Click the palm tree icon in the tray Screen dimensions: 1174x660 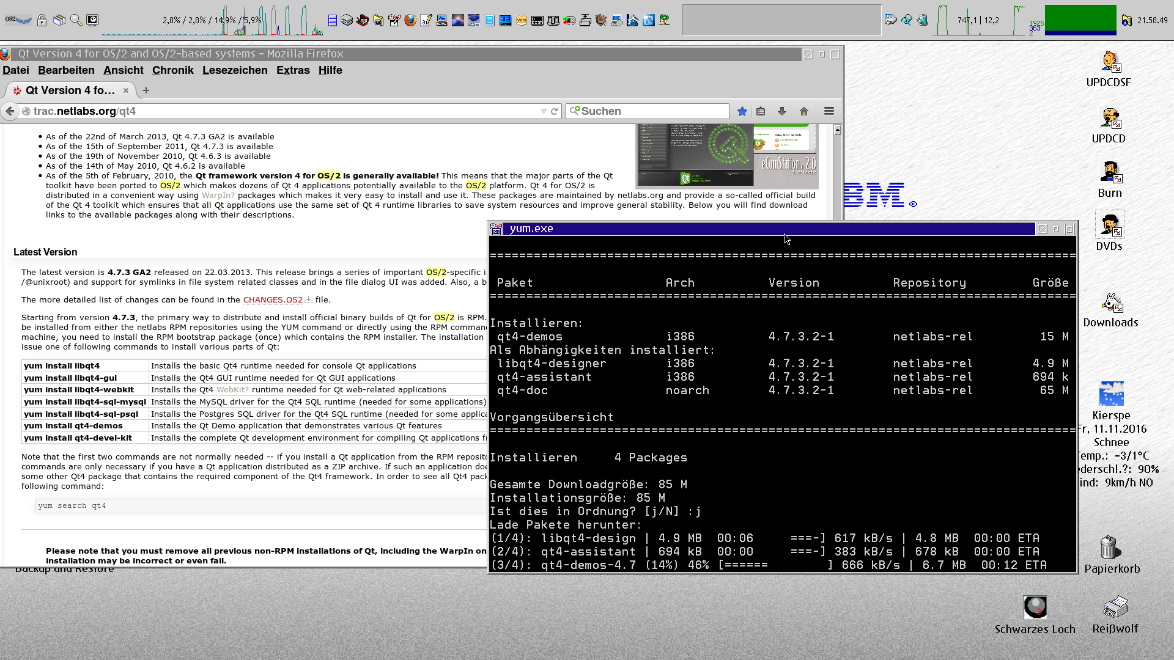click(x=665, y=20)
